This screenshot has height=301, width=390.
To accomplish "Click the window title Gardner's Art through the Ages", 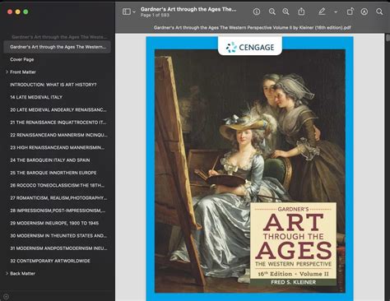I will (x=188, y=9).
